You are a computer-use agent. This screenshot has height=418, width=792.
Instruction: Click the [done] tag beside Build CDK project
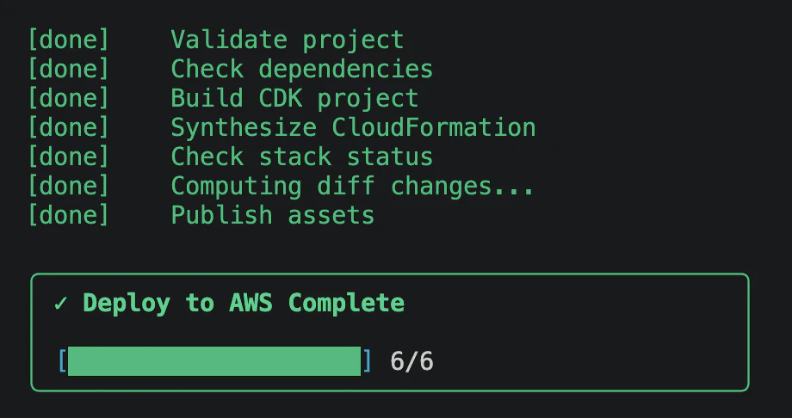tap(69, 98)
